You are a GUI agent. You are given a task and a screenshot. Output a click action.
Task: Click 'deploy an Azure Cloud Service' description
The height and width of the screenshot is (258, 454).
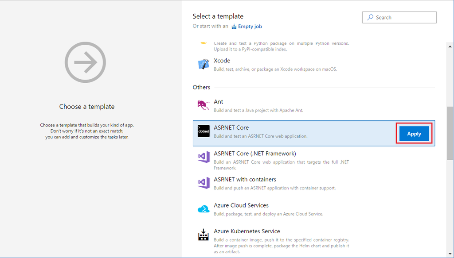click(x=268, y=214)
